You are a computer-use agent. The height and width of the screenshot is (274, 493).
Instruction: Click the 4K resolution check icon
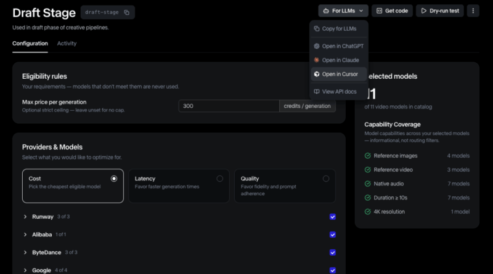point(367,212)
